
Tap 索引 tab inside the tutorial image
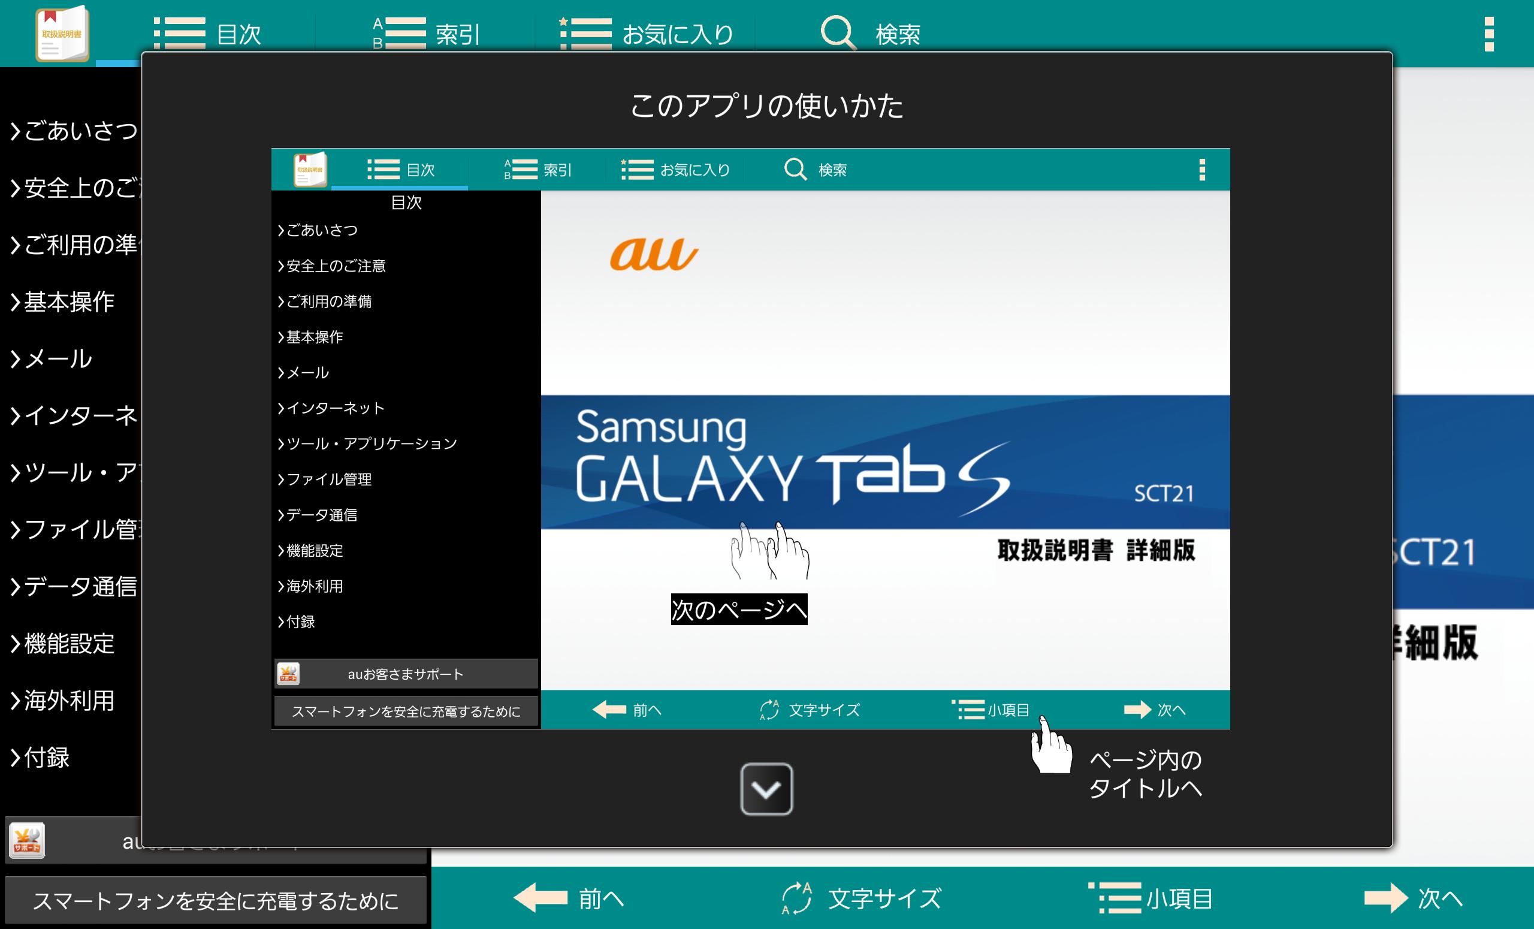tap(538, 170)
